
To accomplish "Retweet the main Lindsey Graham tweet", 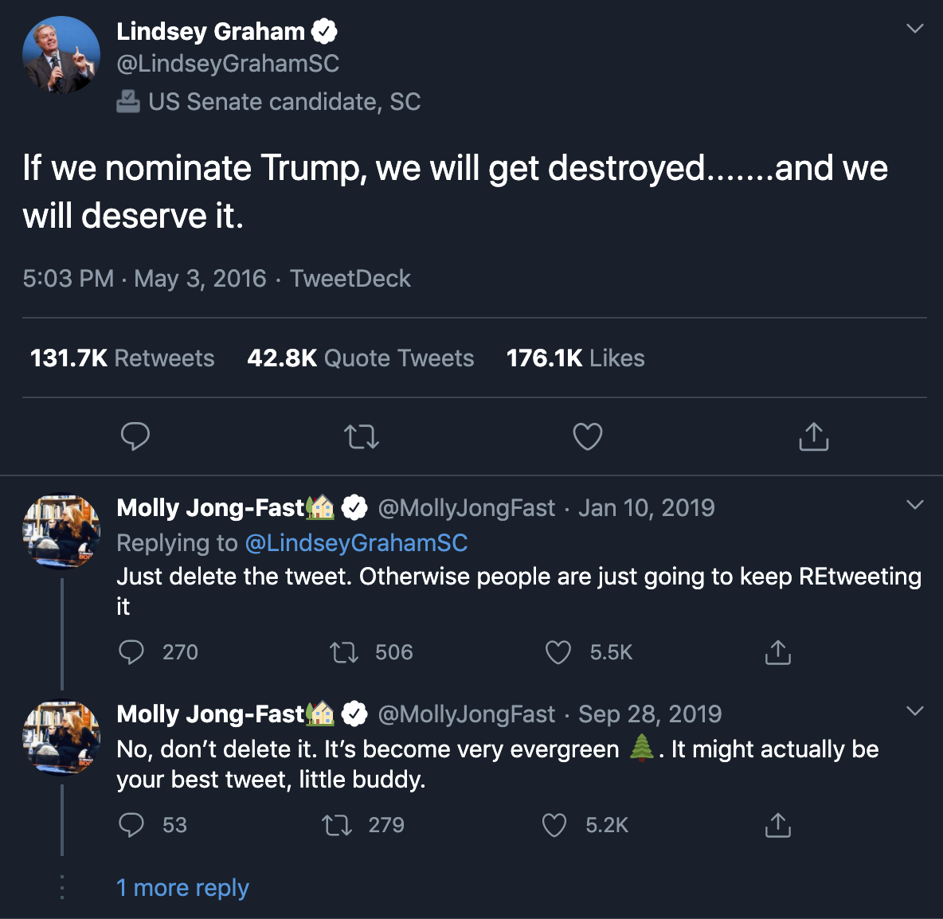I will tap(362, 436).
